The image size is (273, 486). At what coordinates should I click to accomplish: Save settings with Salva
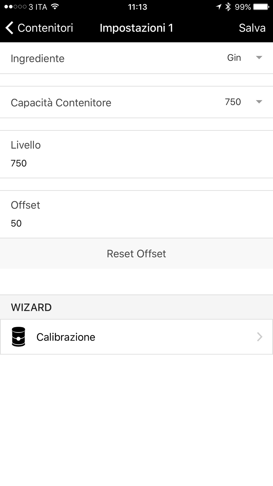click(x=252, y=28)
